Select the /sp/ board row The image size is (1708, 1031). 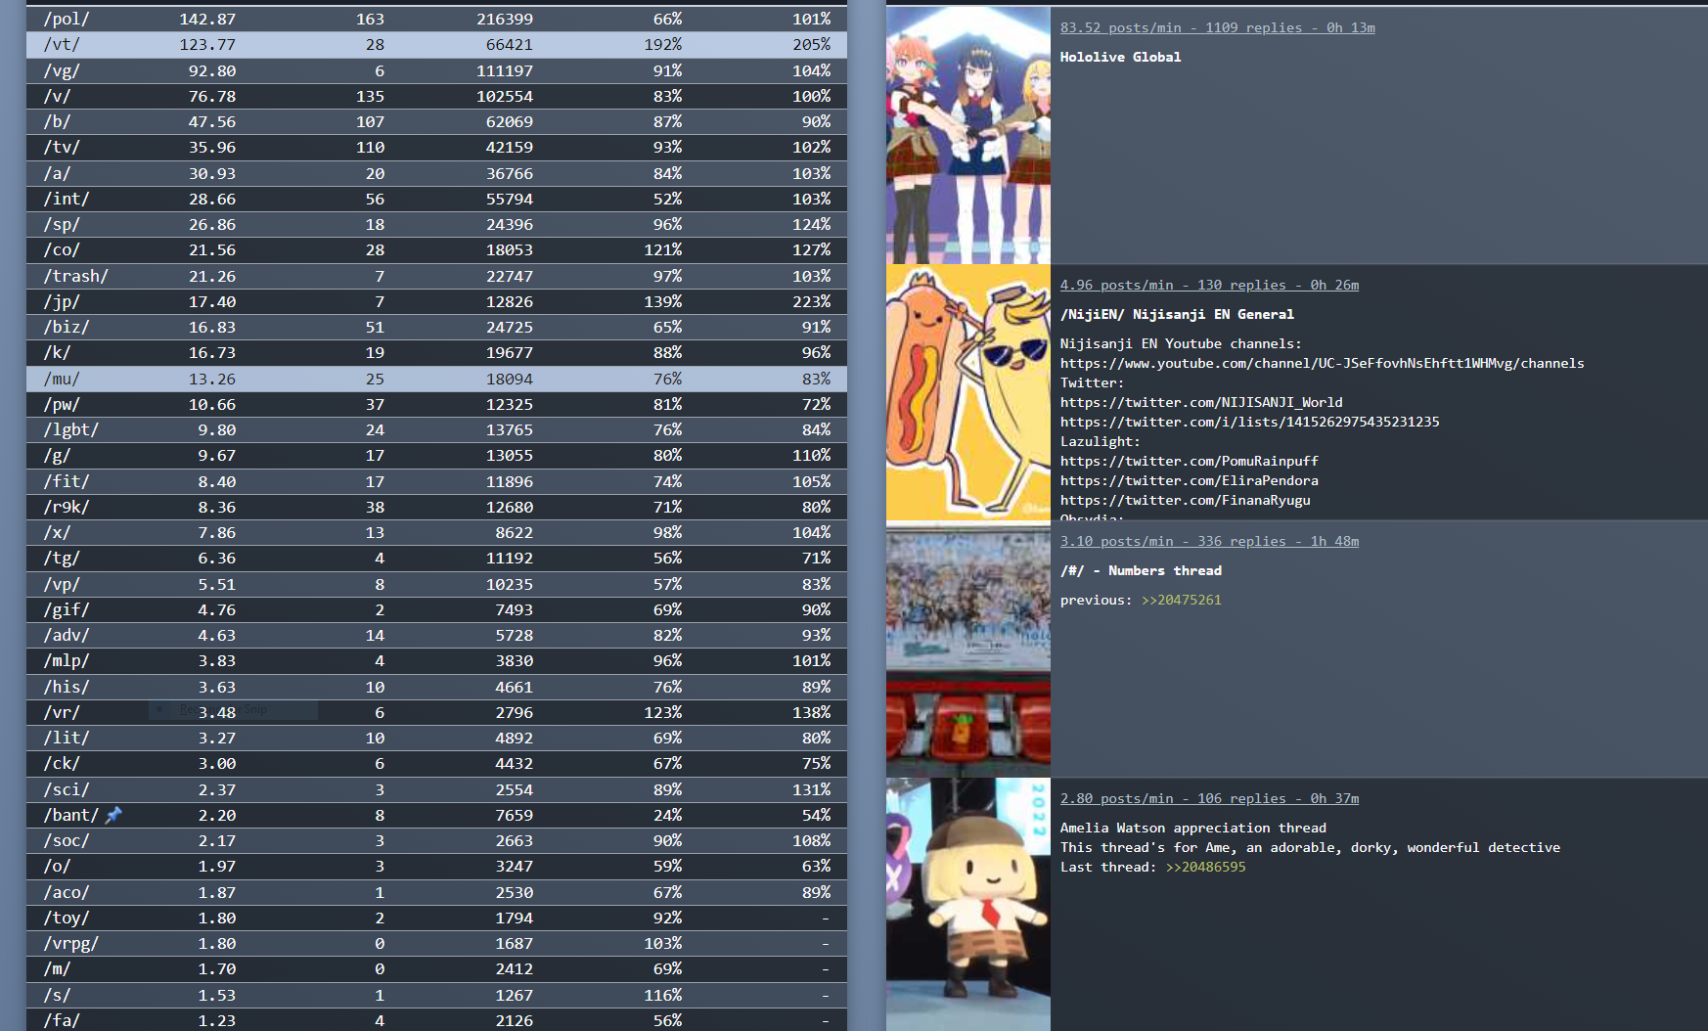(436, 224)
